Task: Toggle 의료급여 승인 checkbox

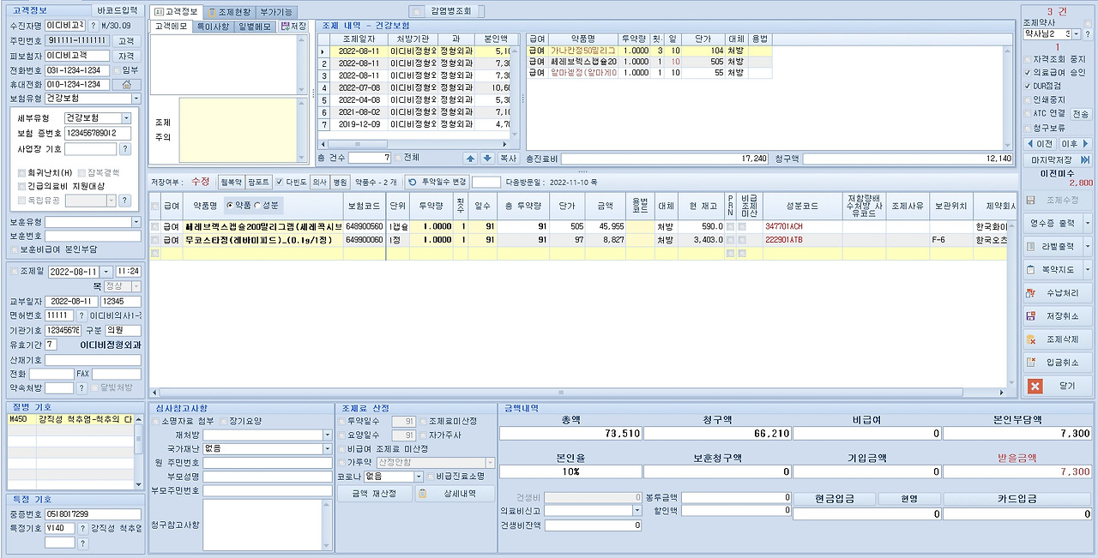Action: 1029,73
